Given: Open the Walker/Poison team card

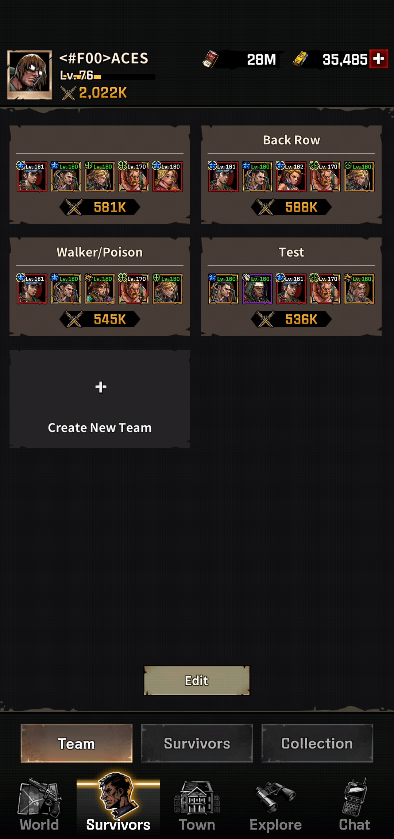Looking at the screenshot, I should pyautogui.click(x=100, y=287).
